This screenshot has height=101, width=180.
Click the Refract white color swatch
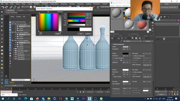[x=125, y=70]
